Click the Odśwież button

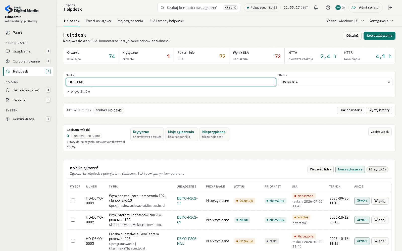pyautogui.click(x=352, y=36)
